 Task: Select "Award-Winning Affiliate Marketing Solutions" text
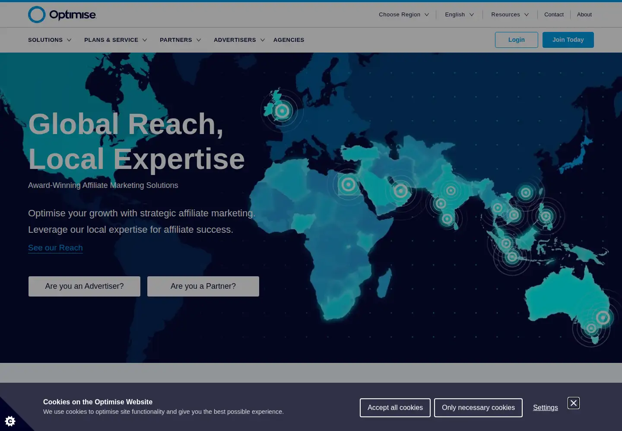point(103,185)
